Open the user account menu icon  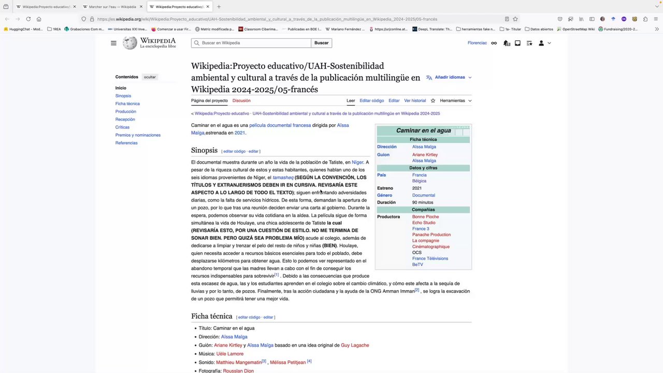click(541, 43)
